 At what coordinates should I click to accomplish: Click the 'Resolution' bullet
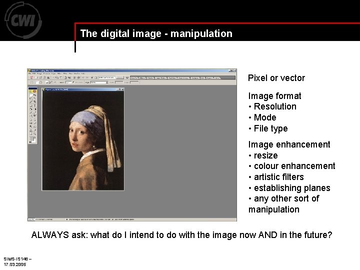coord(275,106)
